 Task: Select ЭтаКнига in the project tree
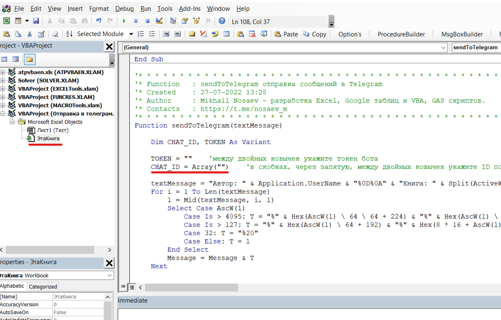pyautogui.click(x=48, y=138)
